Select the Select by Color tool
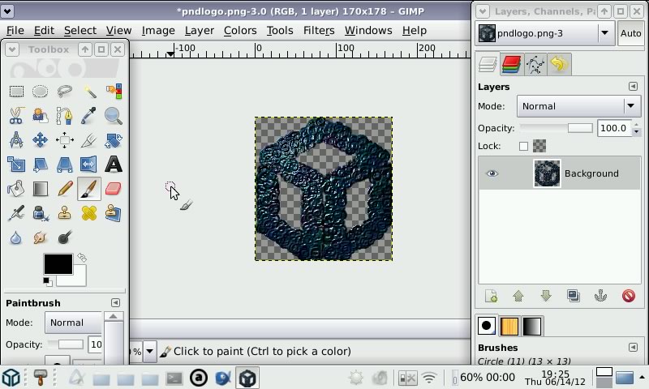The image size is (649, 389). pos(114,91)
